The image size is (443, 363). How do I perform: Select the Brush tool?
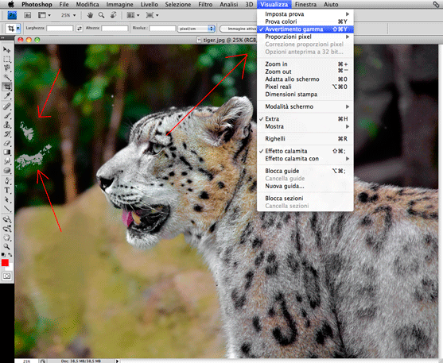[7, 115]
